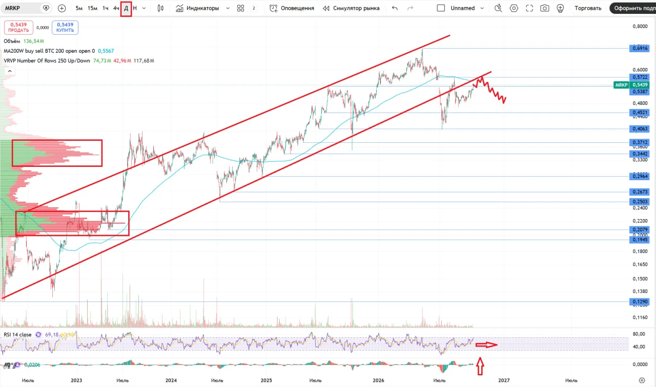The height and width of the screenshot is (387, 656).
Task: Select the VRVP Number Of Rows indicator label
Action: pos(47,60)
